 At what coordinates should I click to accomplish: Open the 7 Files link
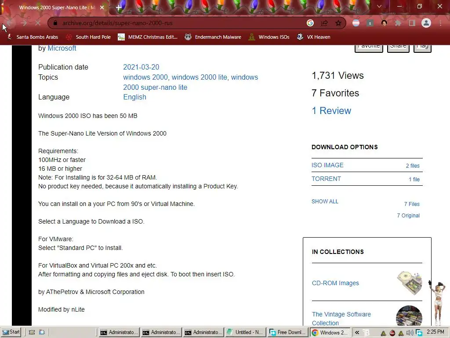coord(411,204)
